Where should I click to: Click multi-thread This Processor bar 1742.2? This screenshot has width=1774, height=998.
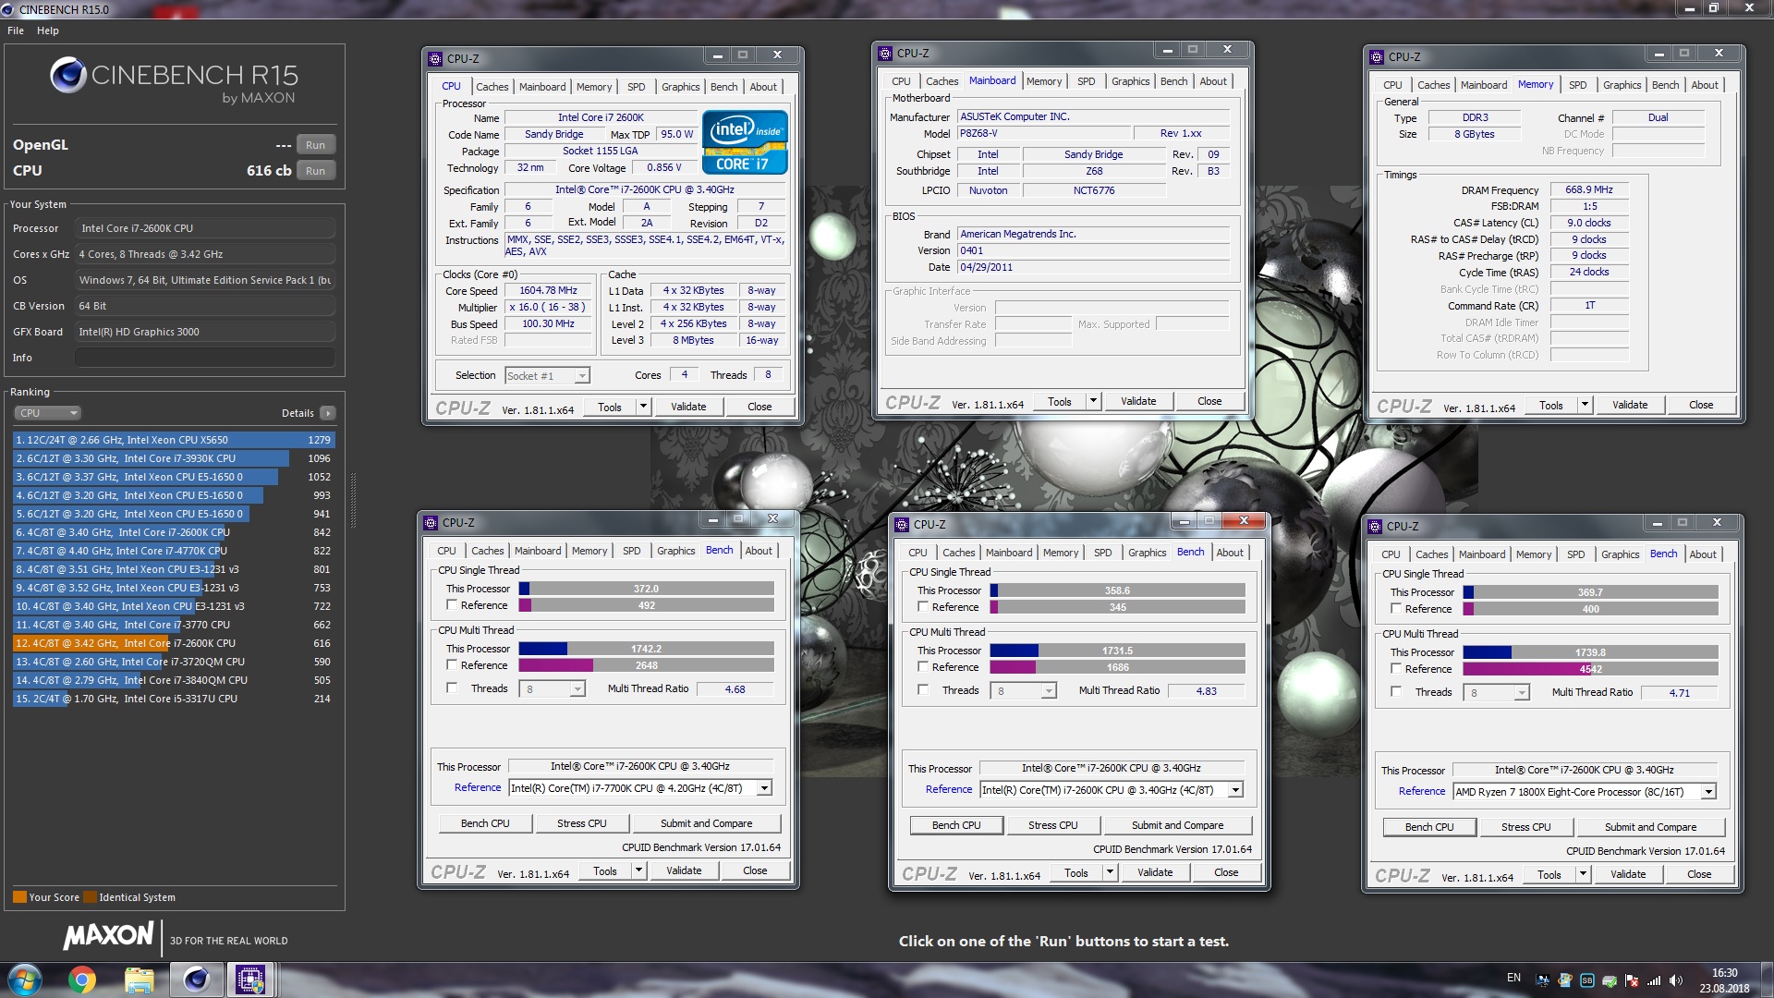pyautogui.click(x=646, y=649)
